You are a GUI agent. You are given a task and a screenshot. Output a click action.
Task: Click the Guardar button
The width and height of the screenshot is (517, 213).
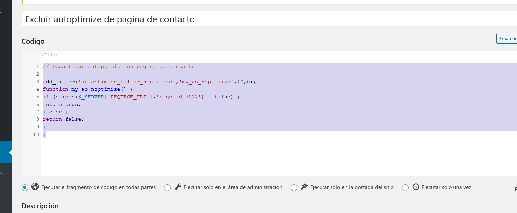click(507, 38)
